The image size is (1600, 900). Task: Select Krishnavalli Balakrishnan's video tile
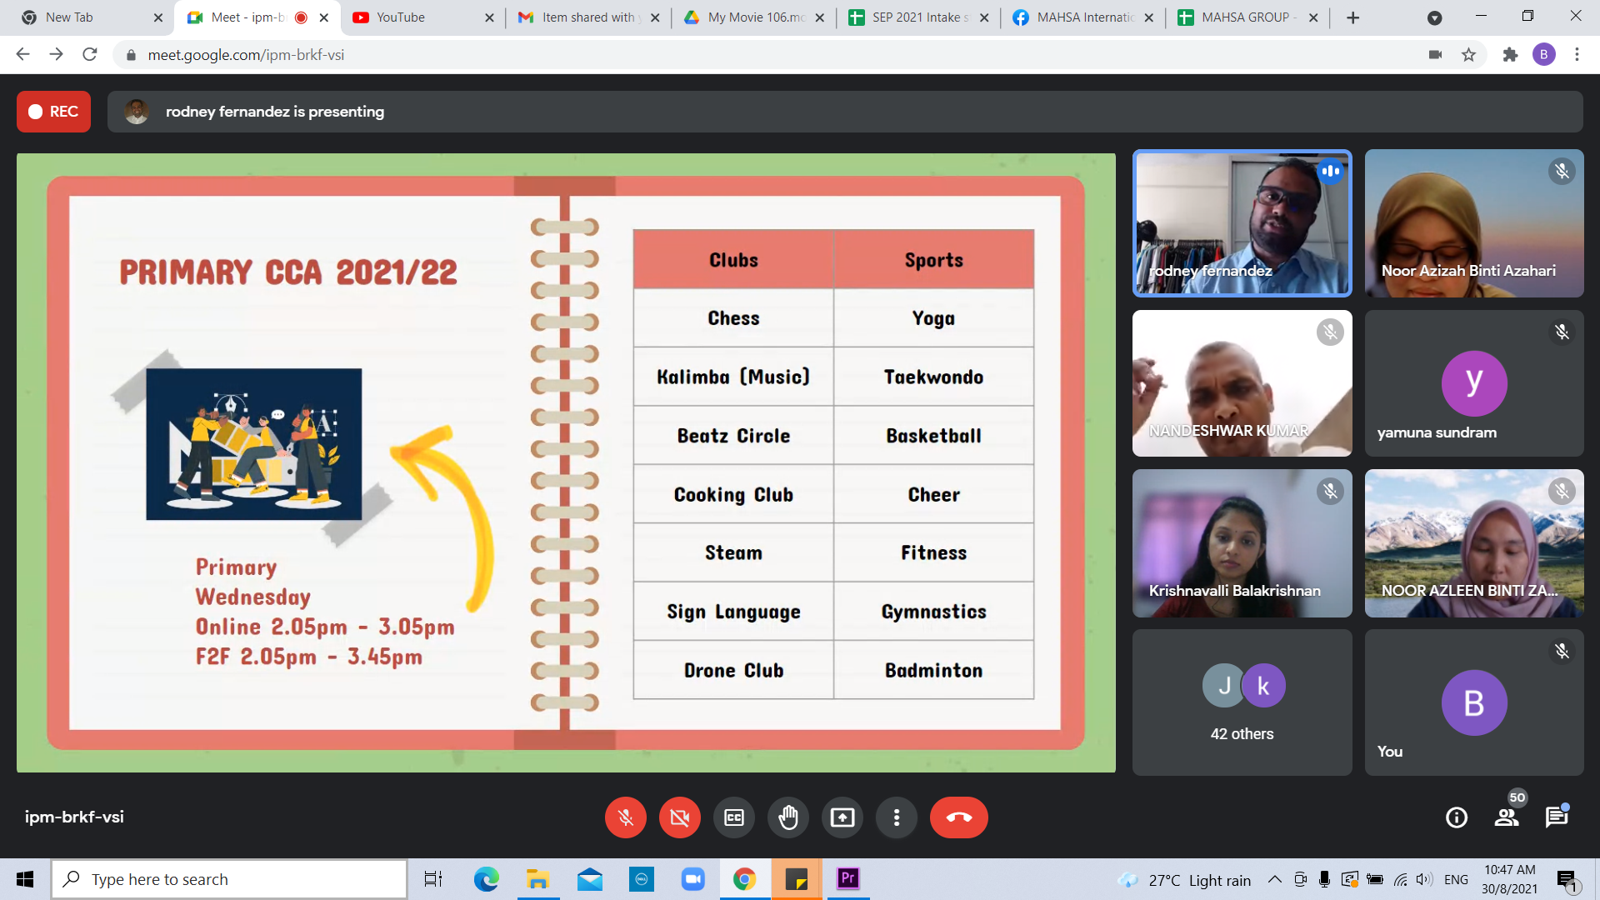click(1242, 543)
